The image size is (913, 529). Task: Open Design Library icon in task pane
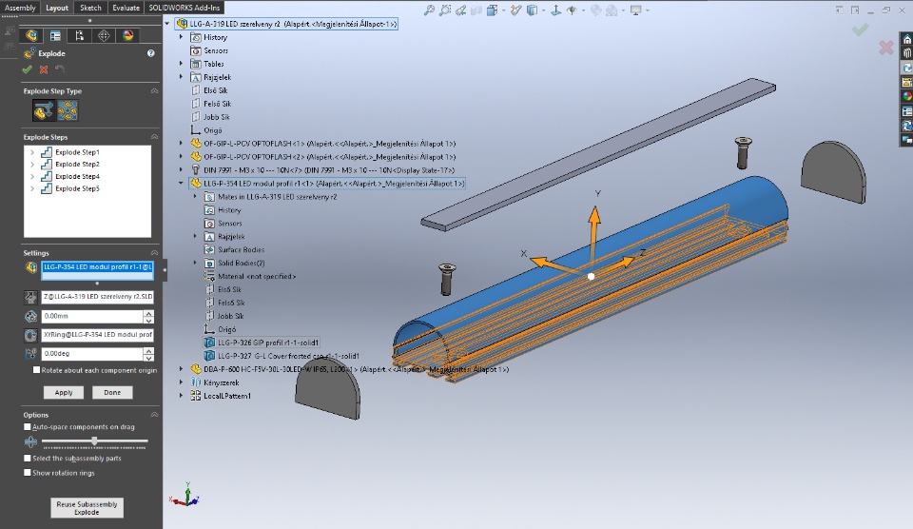coord(906,53)
